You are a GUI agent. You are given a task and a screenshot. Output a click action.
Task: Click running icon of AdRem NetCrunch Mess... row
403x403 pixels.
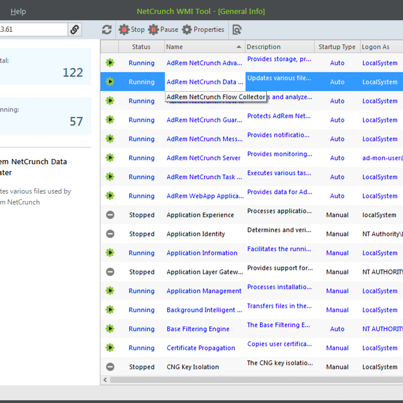click(110, 139)
